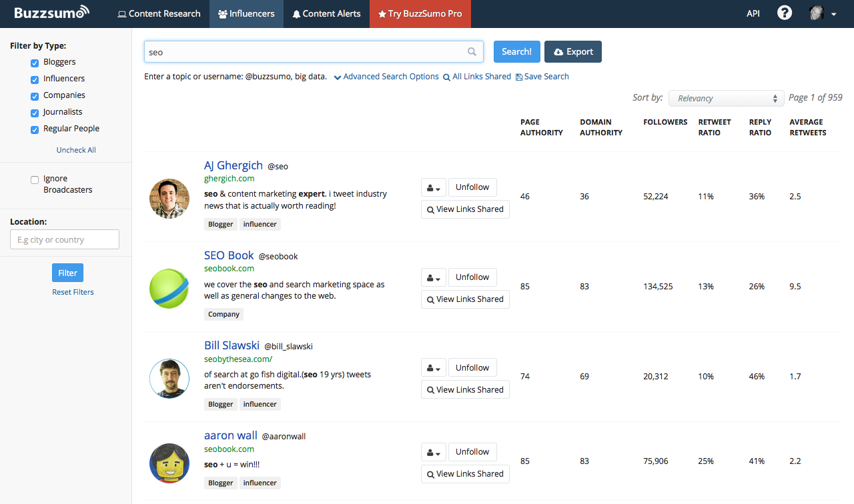Click the 134,525 followers value
The height and width of the screenshot is (504, 854).
point(658,287)
